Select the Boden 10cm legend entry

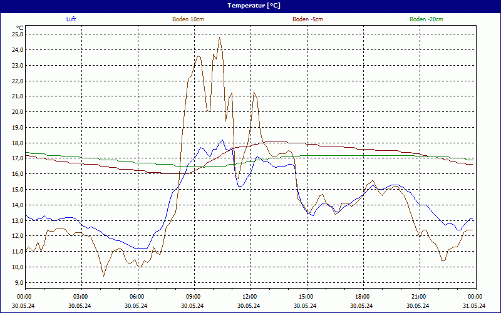click(188, 19)
